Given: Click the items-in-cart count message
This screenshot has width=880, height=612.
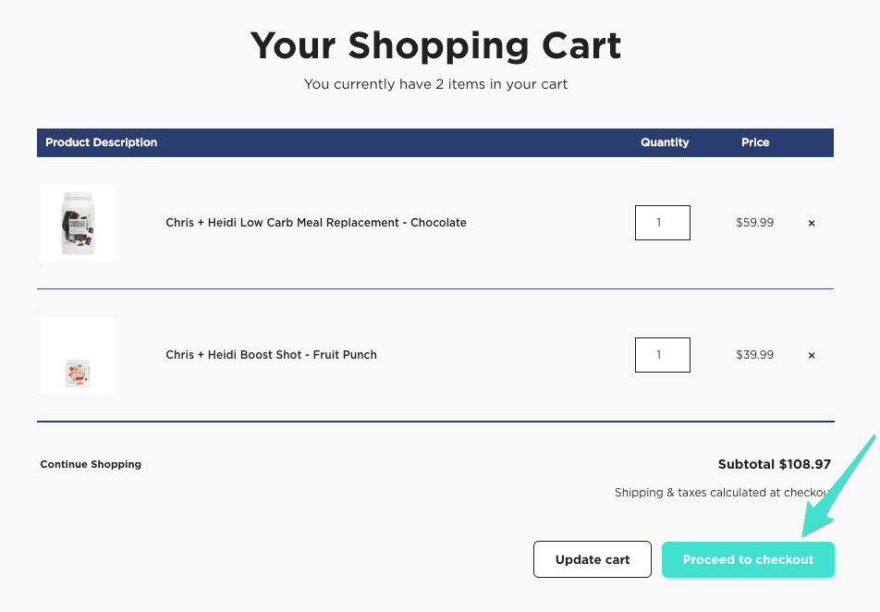Looking at the screenshot, I should 435,84.
